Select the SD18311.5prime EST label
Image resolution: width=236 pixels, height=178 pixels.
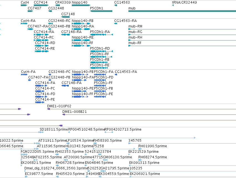pyautogui.click(x=54, y=129)
